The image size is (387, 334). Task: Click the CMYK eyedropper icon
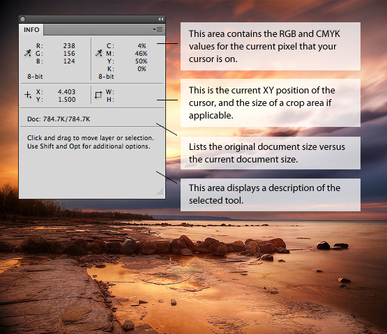(x=99, y=53)
